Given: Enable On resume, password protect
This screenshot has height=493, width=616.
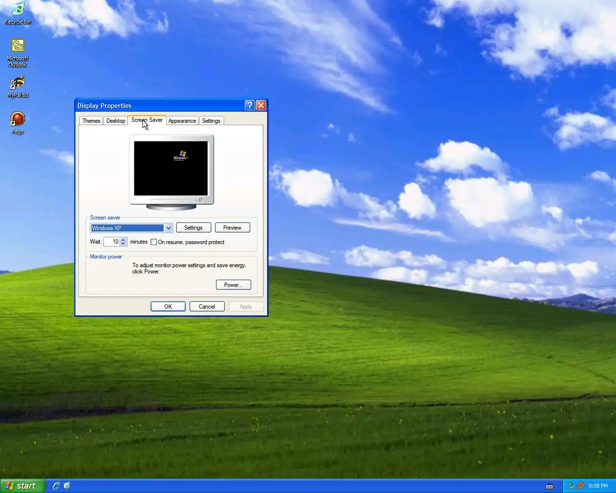Looking at the screenshot, I should [x=154, y=242].
